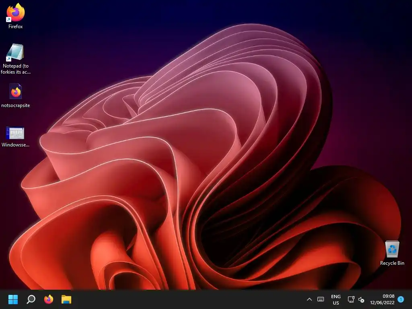This screenshot has height=309, width=412.
Task: Open ENG US language switcher
Action: [x=336, y=299]
